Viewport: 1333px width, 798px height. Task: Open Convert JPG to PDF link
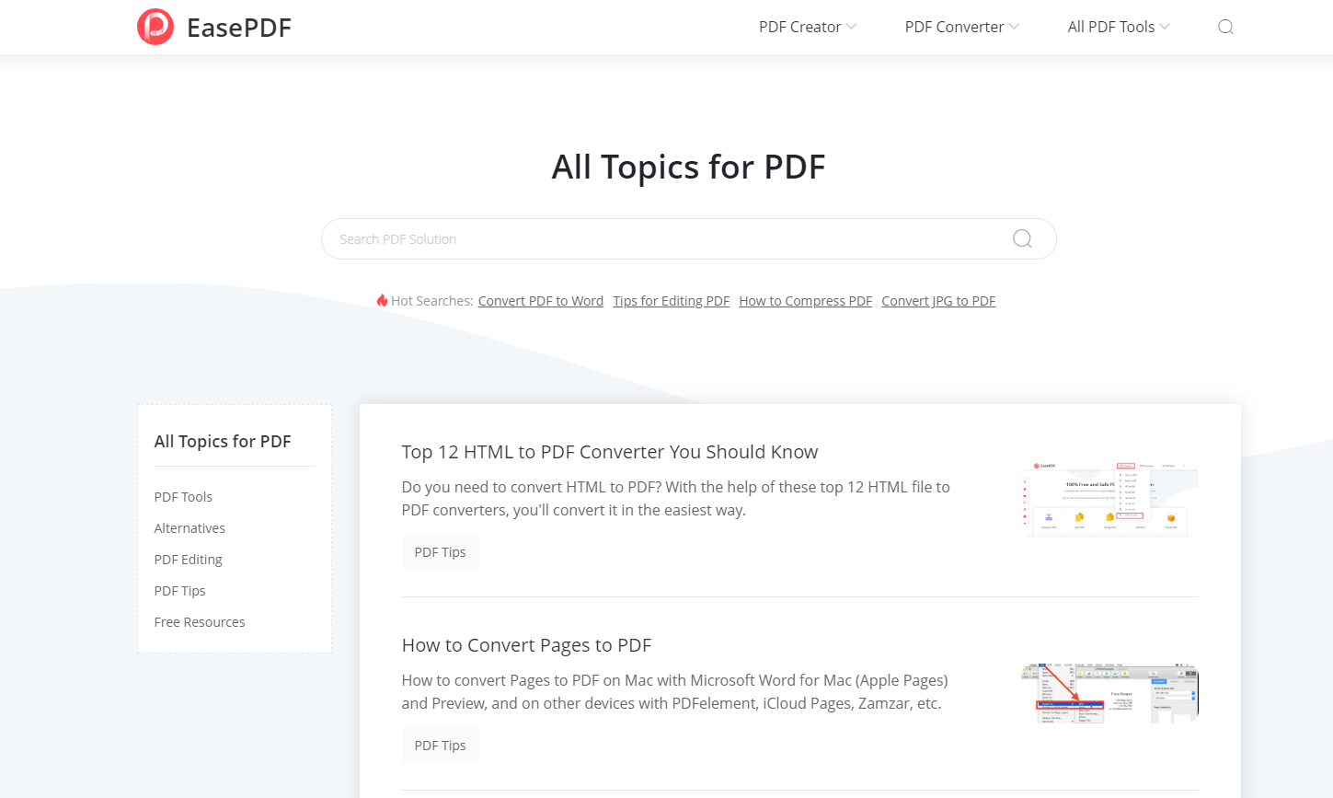(938, 301)
